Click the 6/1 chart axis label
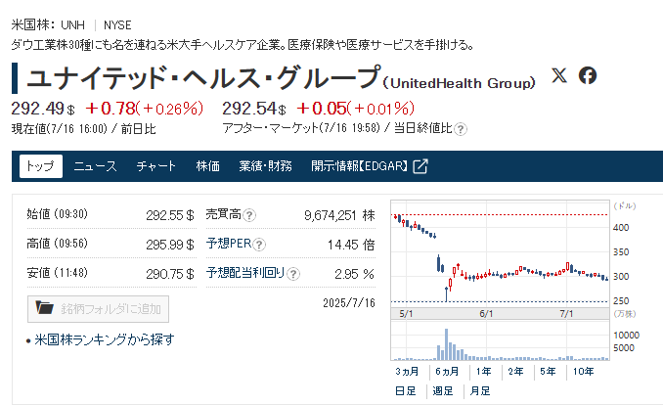This screenshot has height=405, width=663. pos(486,314)
